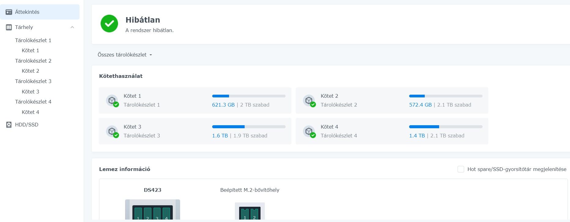Select Tárolókészlet 3 in the sidebar tree
This screenshot has height=222, width=570.
pos(33,81)
